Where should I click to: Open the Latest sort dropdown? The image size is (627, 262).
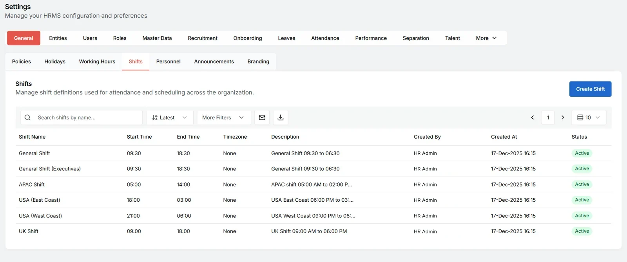[x=170, y=117]
